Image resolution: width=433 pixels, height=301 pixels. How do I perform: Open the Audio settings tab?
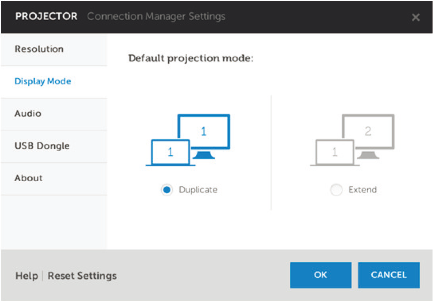pyautogui.click(x=54, y=114)
